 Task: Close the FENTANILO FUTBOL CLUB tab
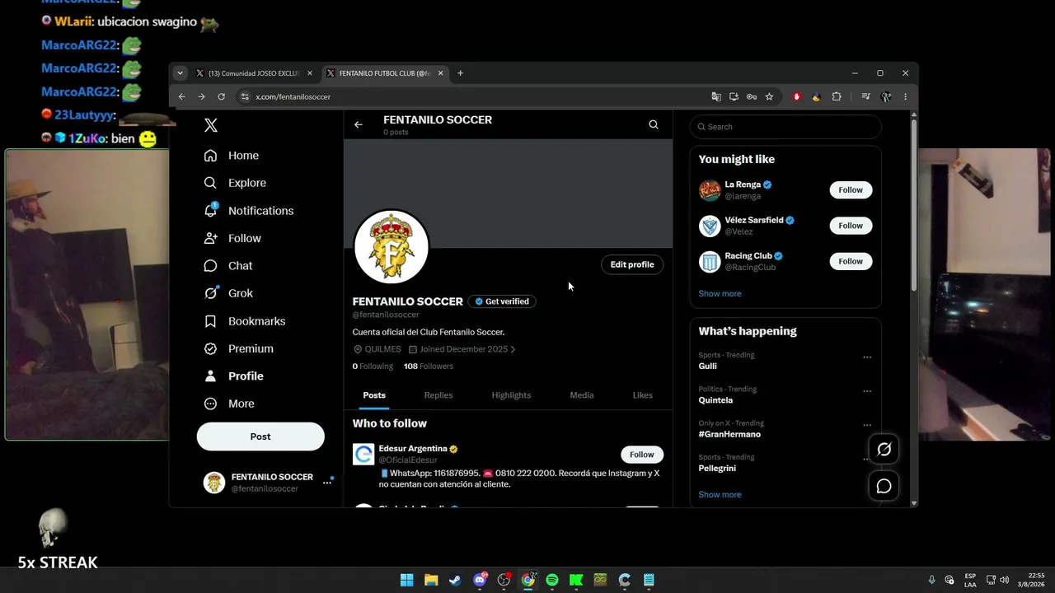441,73
